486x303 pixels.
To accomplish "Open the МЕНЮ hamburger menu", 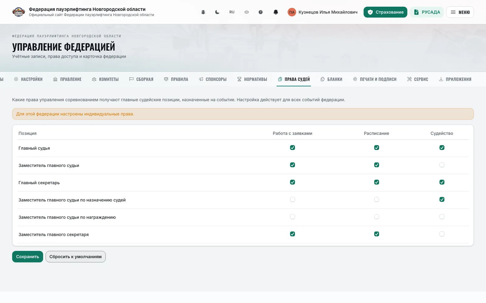I will [460, 12].
